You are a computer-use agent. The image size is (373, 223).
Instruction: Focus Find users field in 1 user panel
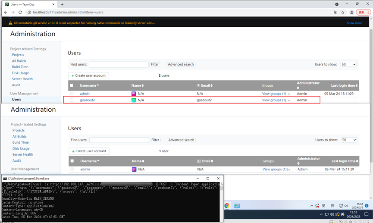(119, 140)
